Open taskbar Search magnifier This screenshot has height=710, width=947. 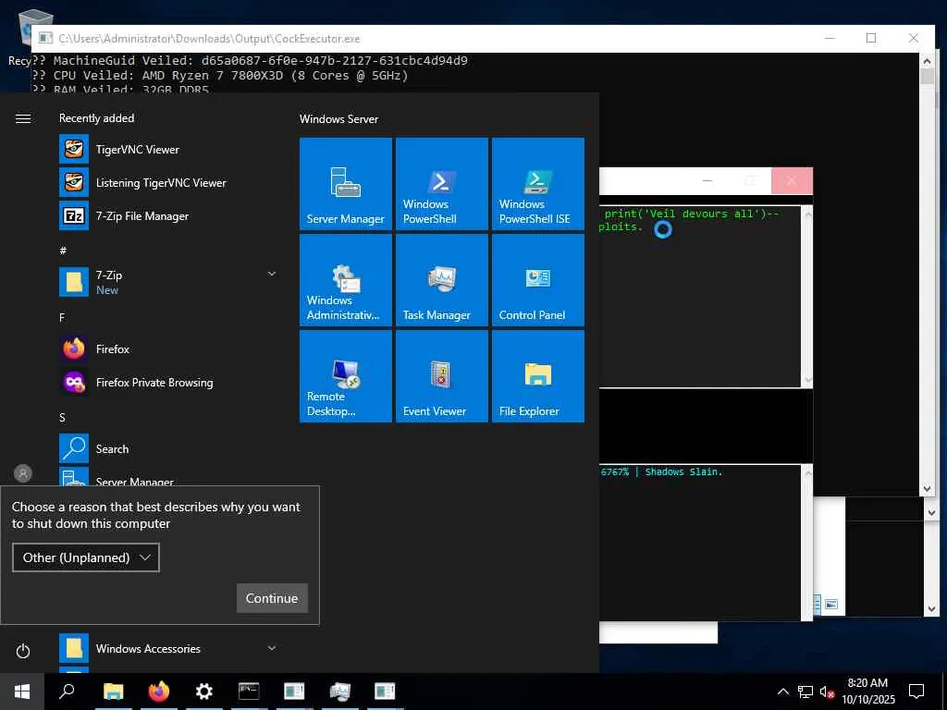67,692
